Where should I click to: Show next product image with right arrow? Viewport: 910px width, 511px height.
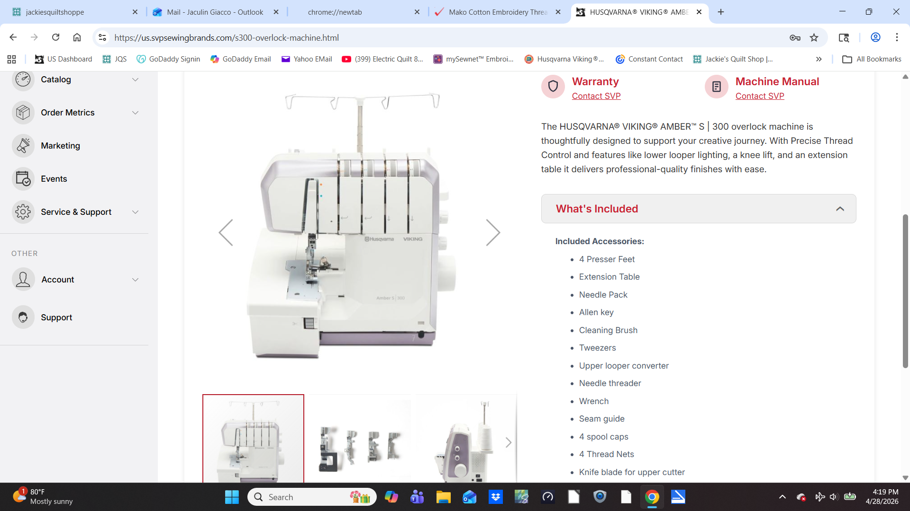[x=492, y=232]
